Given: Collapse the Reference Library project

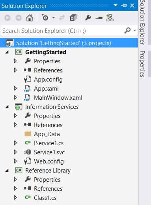Looking at the screenshot, I should [x=7, y=171].
